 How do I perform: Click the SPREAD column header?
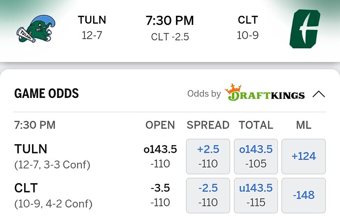click(x=208, y=125)
